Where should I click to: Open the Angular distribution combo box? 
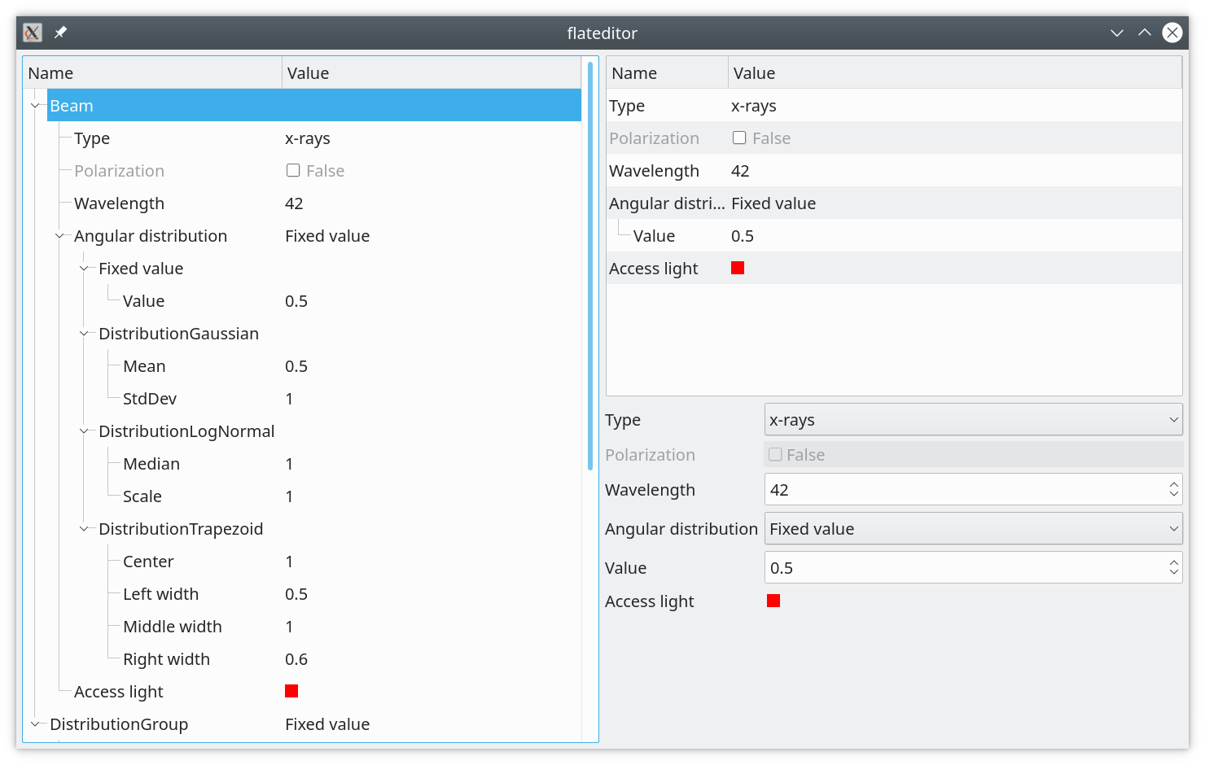[x=973, y=529]
